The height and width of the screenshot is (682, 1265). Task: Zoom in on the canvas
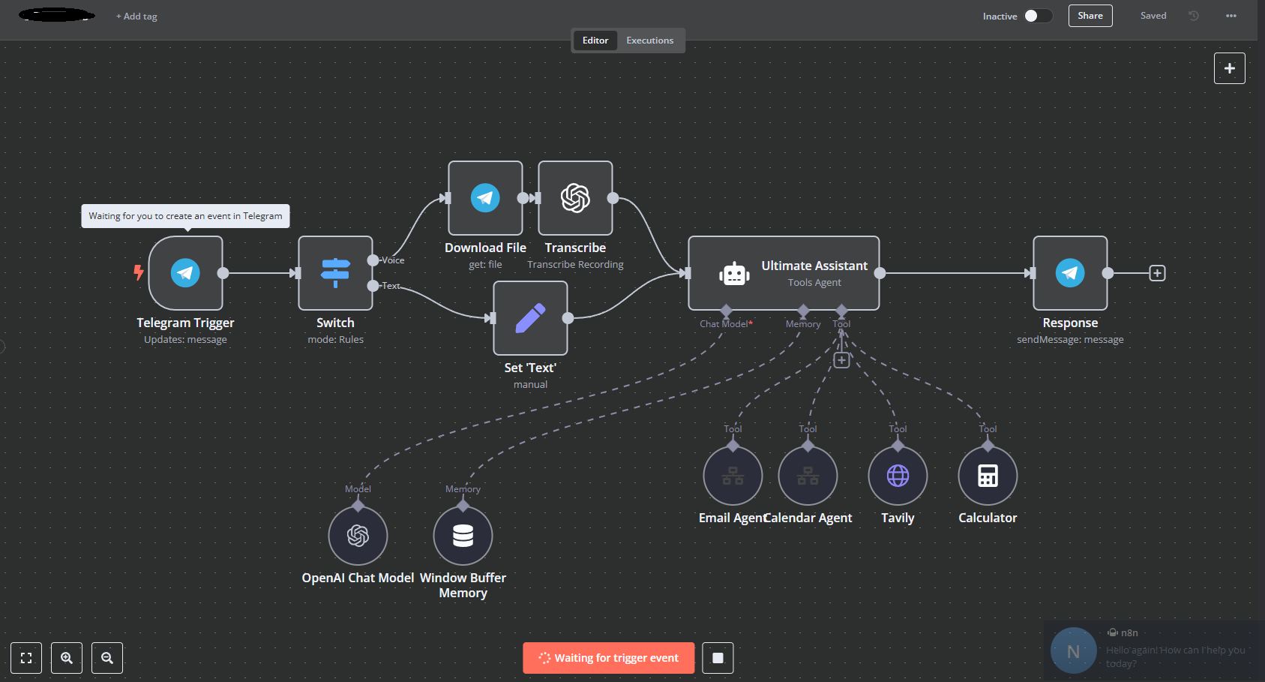click(x=67, y=658)
